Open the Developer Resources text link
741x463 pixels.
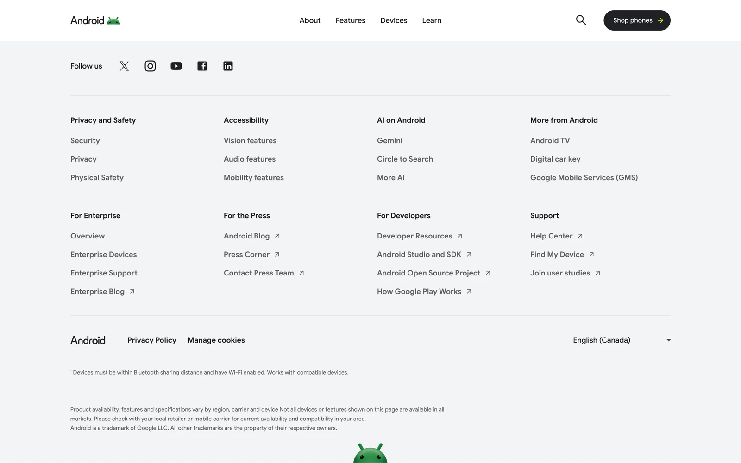pyautogui.click(x=414, y=236)
